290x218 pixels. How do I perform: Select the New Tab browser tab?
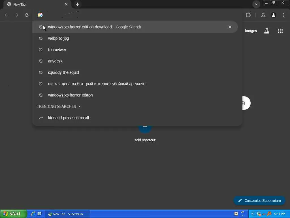click(37, 5)
